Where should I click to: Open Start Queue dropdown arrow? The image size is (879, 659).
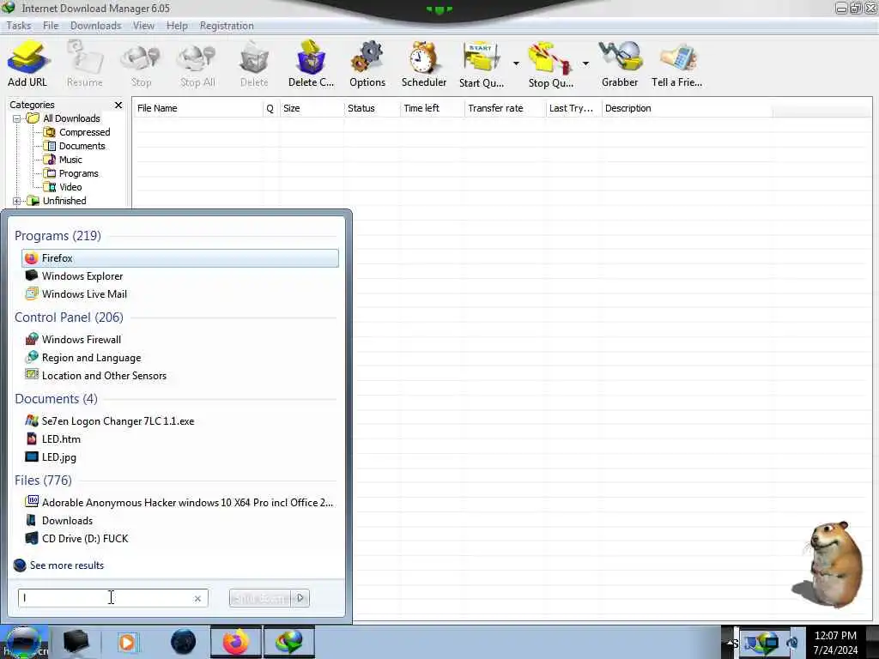click(516, 63)
